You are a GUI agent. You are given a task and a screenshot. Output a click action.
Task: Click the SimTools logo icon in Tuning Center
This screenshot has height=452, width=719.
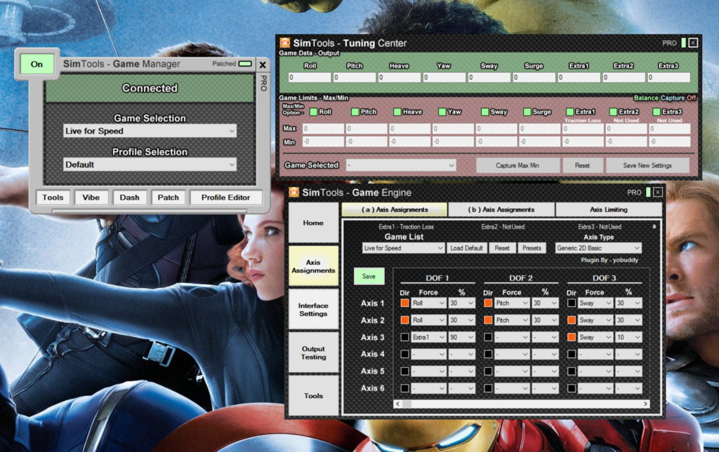point(285,43)
